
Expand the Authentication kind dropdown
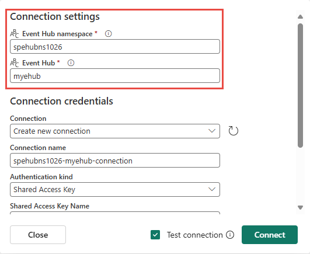(x=115, y=189)
